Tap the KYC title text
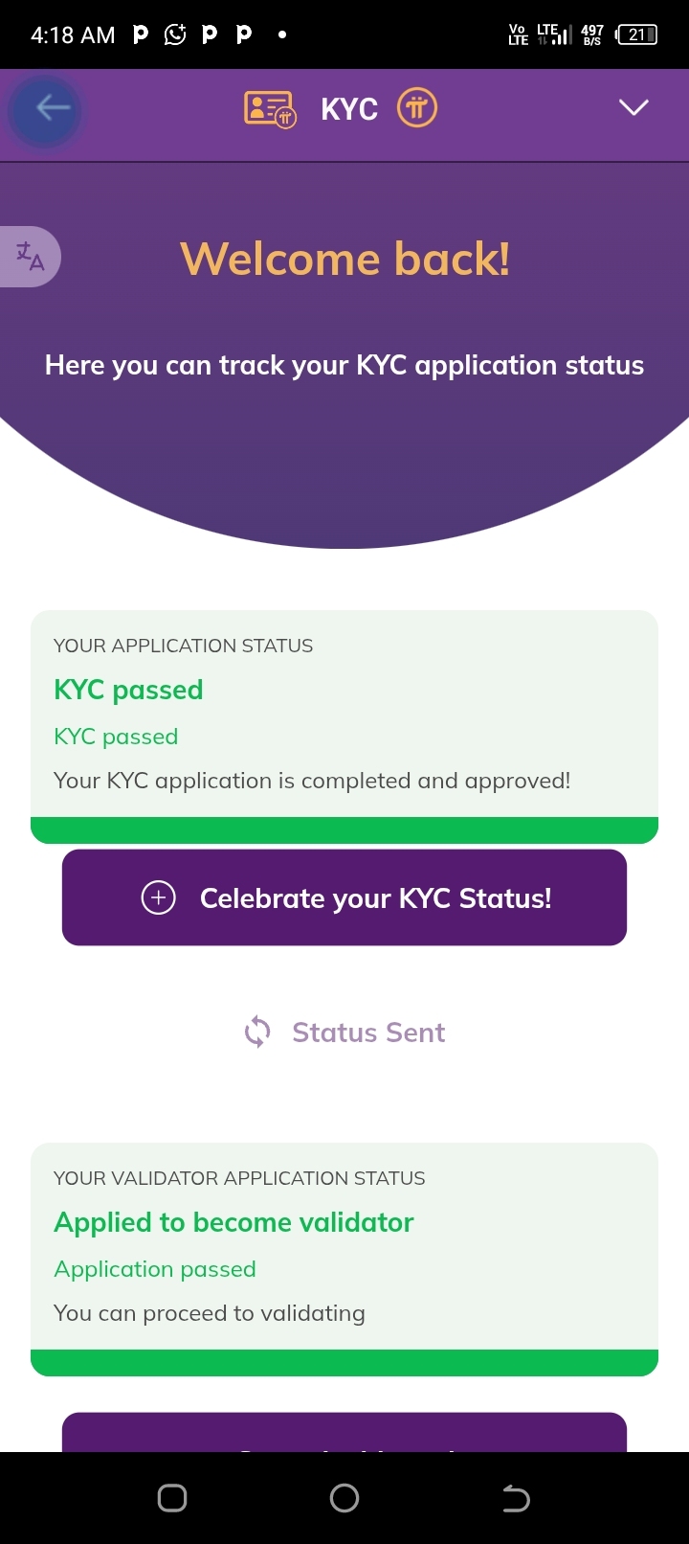 [349, 109]
